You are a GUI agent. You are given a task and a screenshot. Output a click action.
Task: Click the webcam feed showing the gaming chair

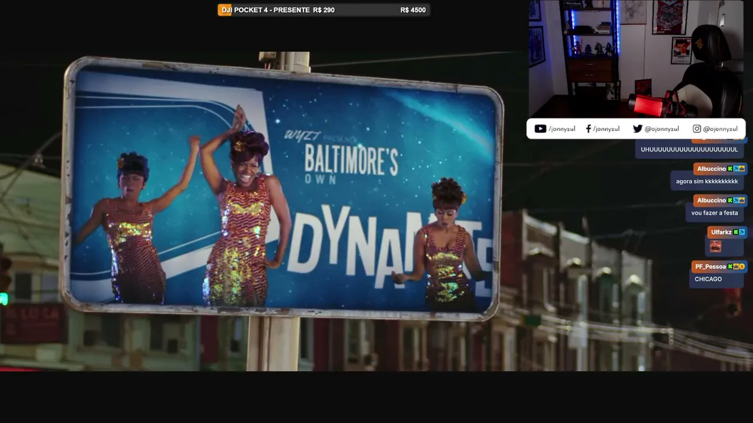(637, 59)
